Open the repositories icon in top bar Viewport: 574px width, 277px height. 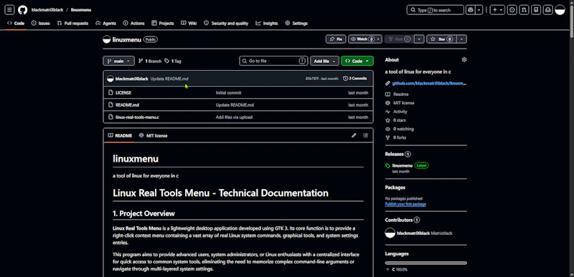[536, 10]
